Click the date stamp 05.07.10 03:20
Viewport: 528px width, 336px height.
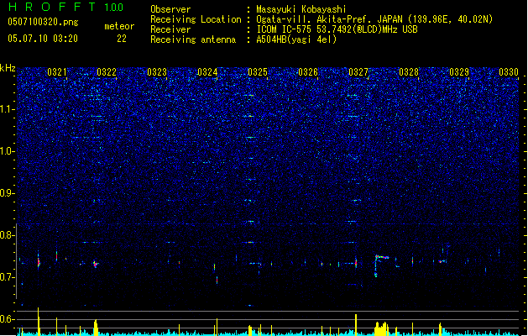tap(43, 39)
